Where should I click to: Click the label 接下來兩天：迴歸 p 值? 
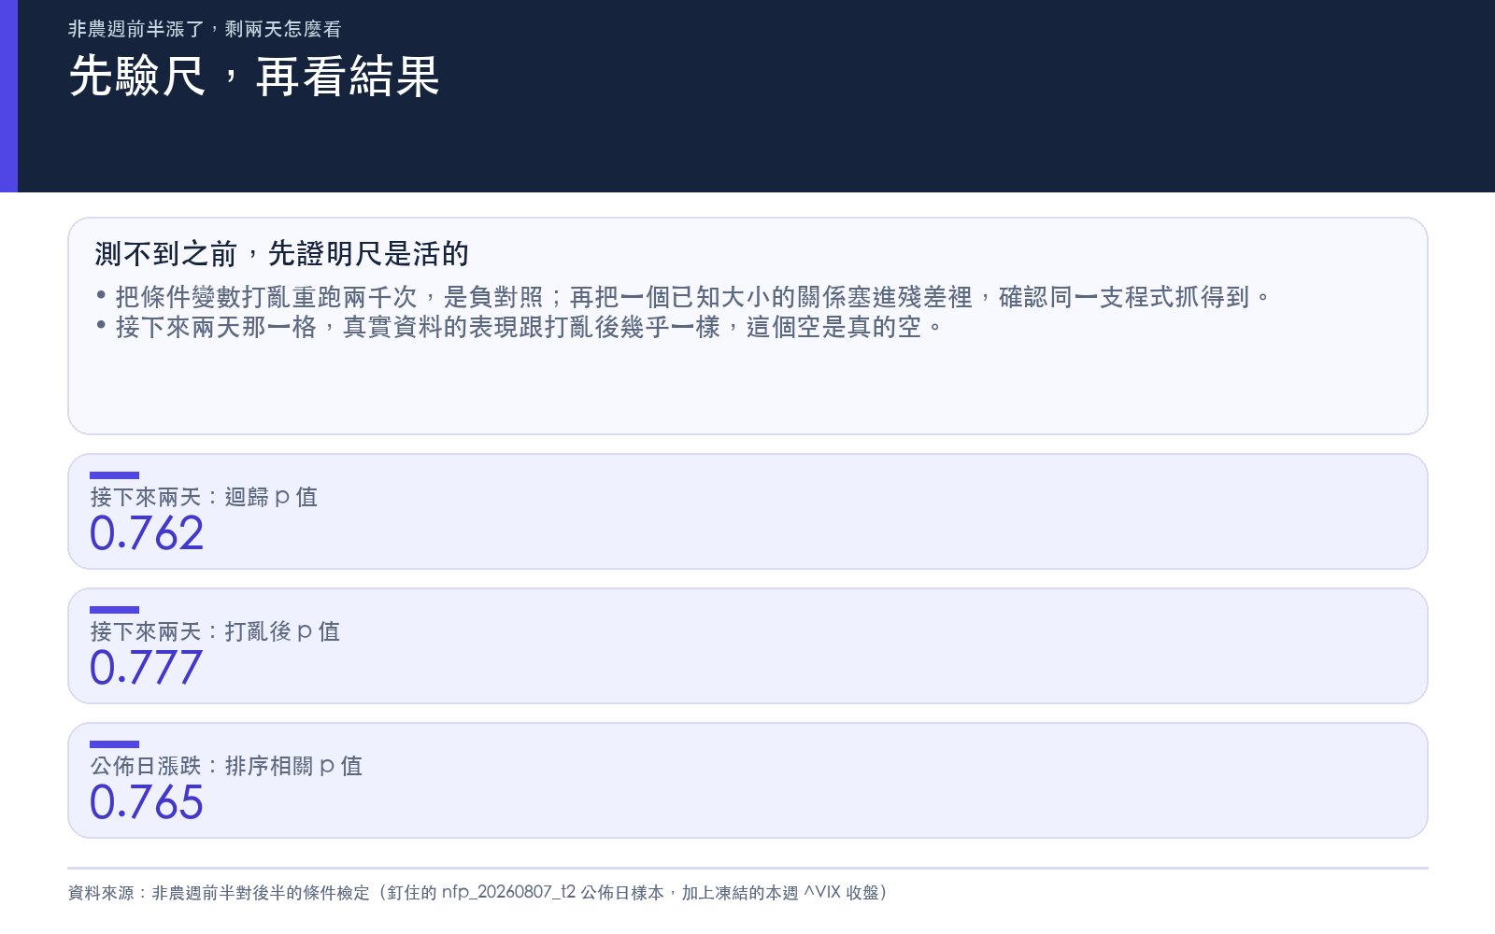coord(204,497)
